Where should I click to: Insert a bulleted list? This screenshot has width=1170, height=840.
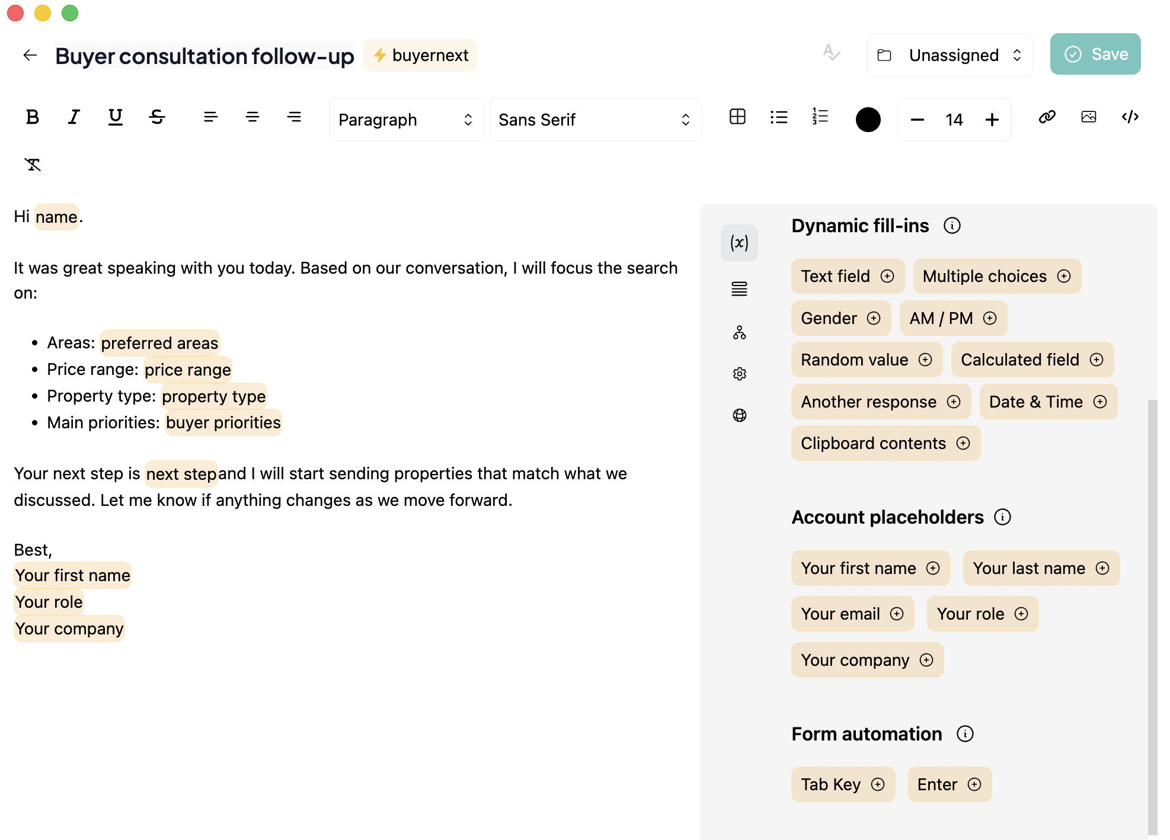pyautogui.click(x=779, y=117)
